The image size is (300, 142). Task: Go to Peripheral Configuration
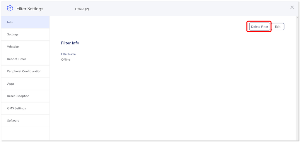[25, 71]
